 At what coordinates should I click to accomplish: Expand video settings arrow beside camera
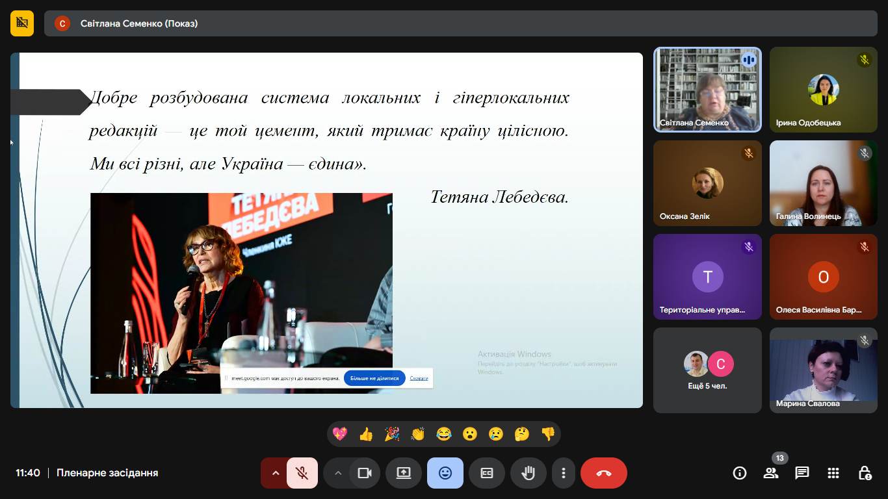[337, 473]
